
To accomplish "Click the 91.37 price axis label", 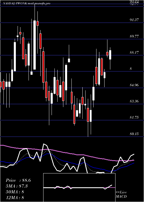I will [x=134, y=20].
